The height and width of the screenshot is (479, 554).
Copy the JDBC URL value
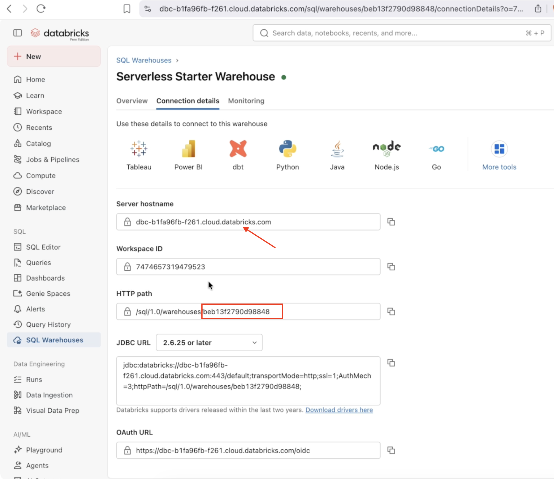(x=391, y=363)
